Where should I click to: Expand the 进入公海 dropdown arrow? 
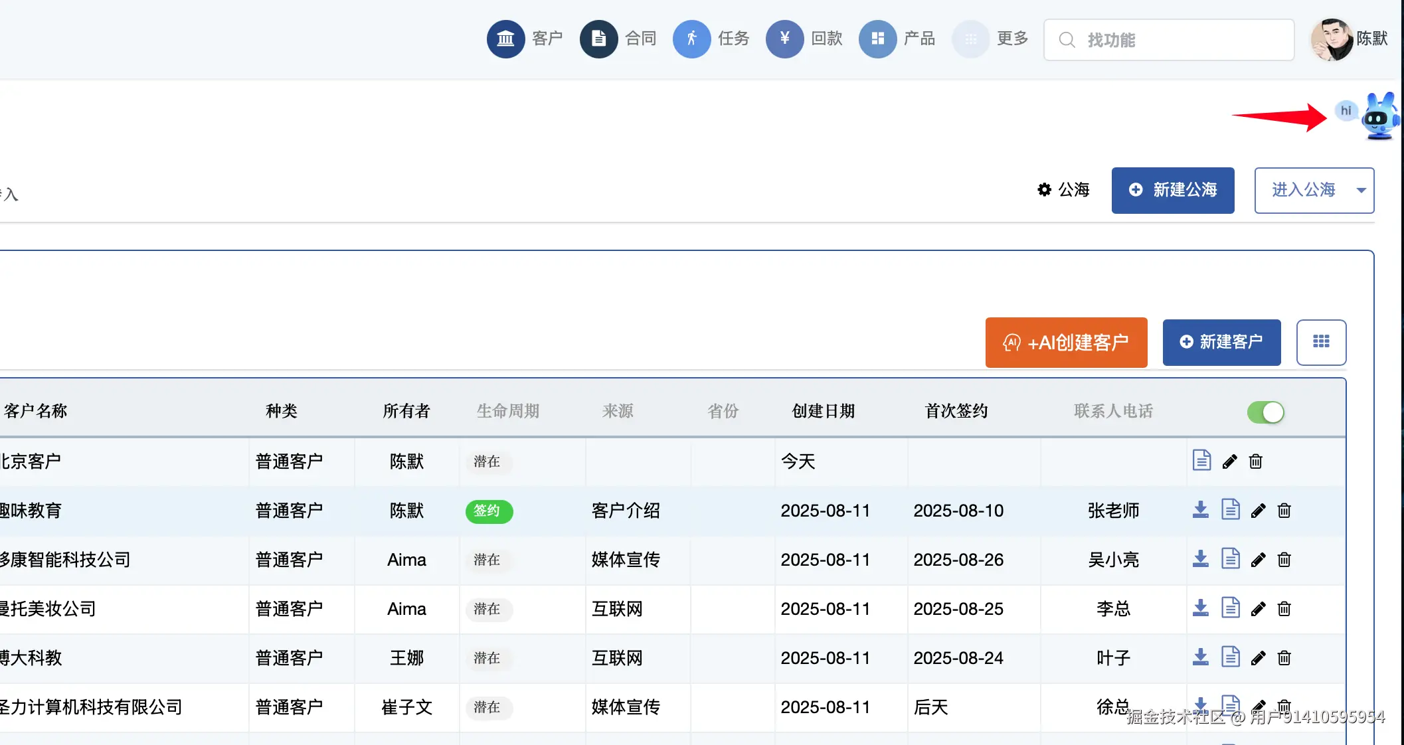point(1361,191)
